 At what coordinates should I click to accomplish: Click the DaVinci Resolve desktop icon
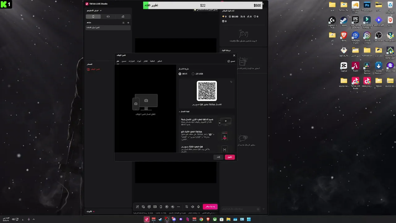(367, 68)
